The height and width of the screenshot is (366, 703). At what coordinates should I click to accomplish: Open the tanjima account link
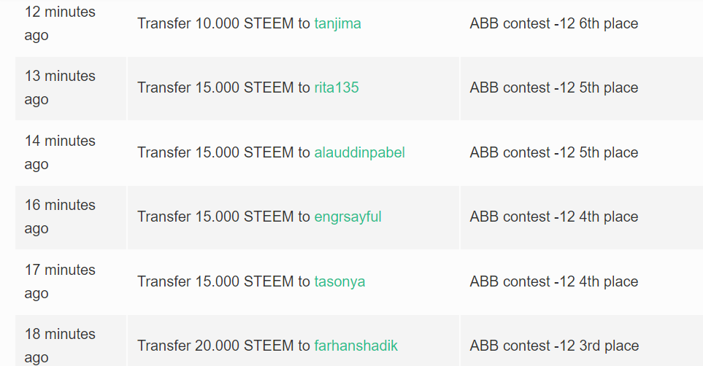[x=337, y=23]
